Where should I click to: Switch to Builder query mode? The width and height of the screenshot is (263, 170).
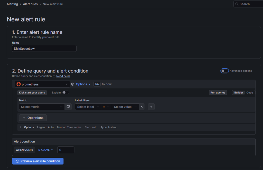click(x=239, y=93)
